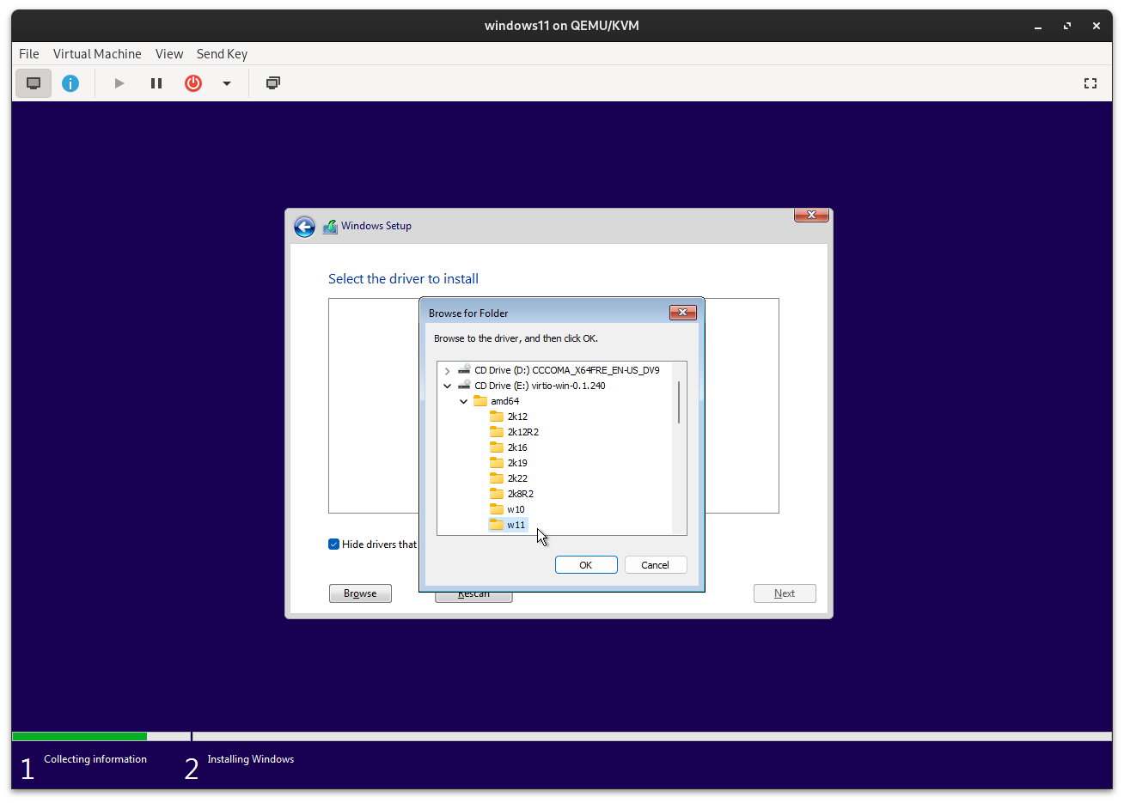Click the 2k19 folder icon

pos(497,463)
